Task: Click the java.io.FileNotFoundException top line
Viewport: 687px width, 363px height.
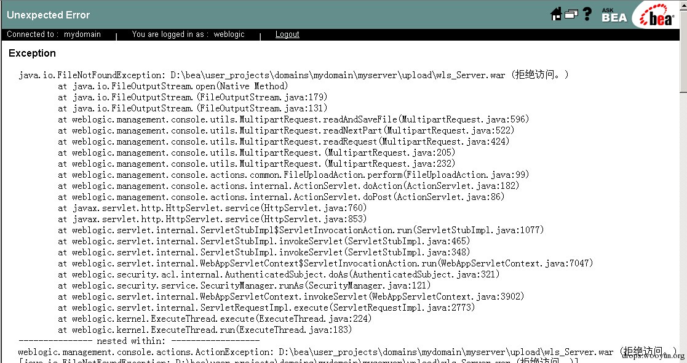Action: click(x=293, y=75)
